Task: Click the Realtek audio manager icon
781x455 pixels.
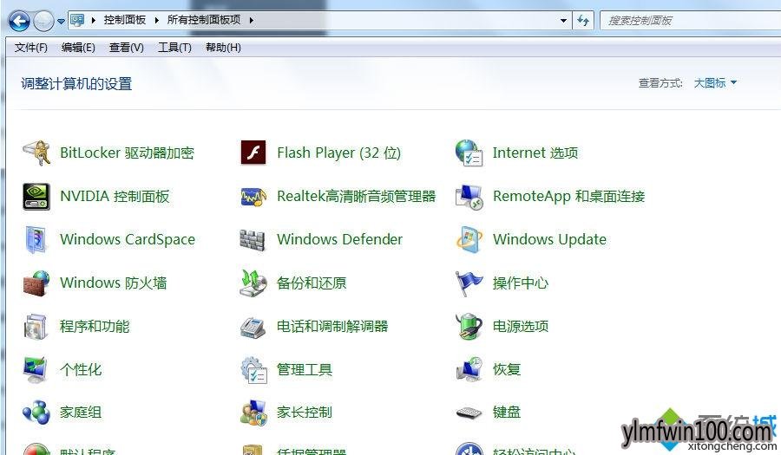Action: [x=253, y=197]
